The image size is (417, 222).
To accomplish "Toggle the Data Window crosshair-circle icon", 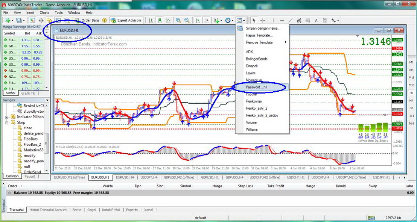I will [41, 20].
